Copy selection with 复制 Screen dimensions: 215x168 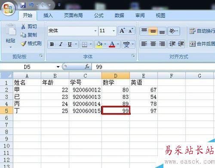(29, 35)
